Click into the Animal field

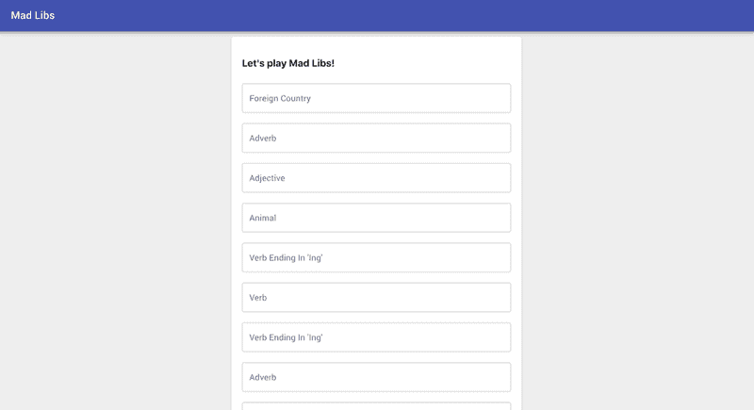pos(376,218)
